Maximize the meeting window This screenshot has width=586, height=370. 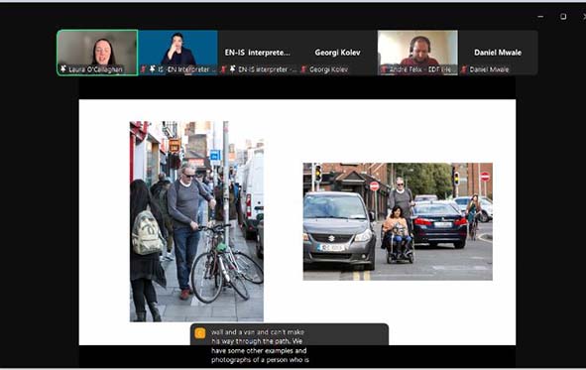563,17
